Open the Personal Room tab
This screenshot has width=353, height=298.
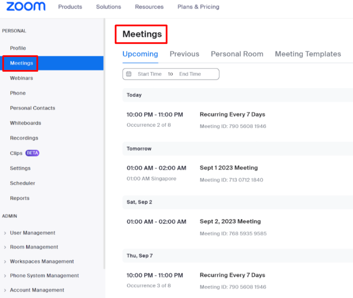point(237,54)
